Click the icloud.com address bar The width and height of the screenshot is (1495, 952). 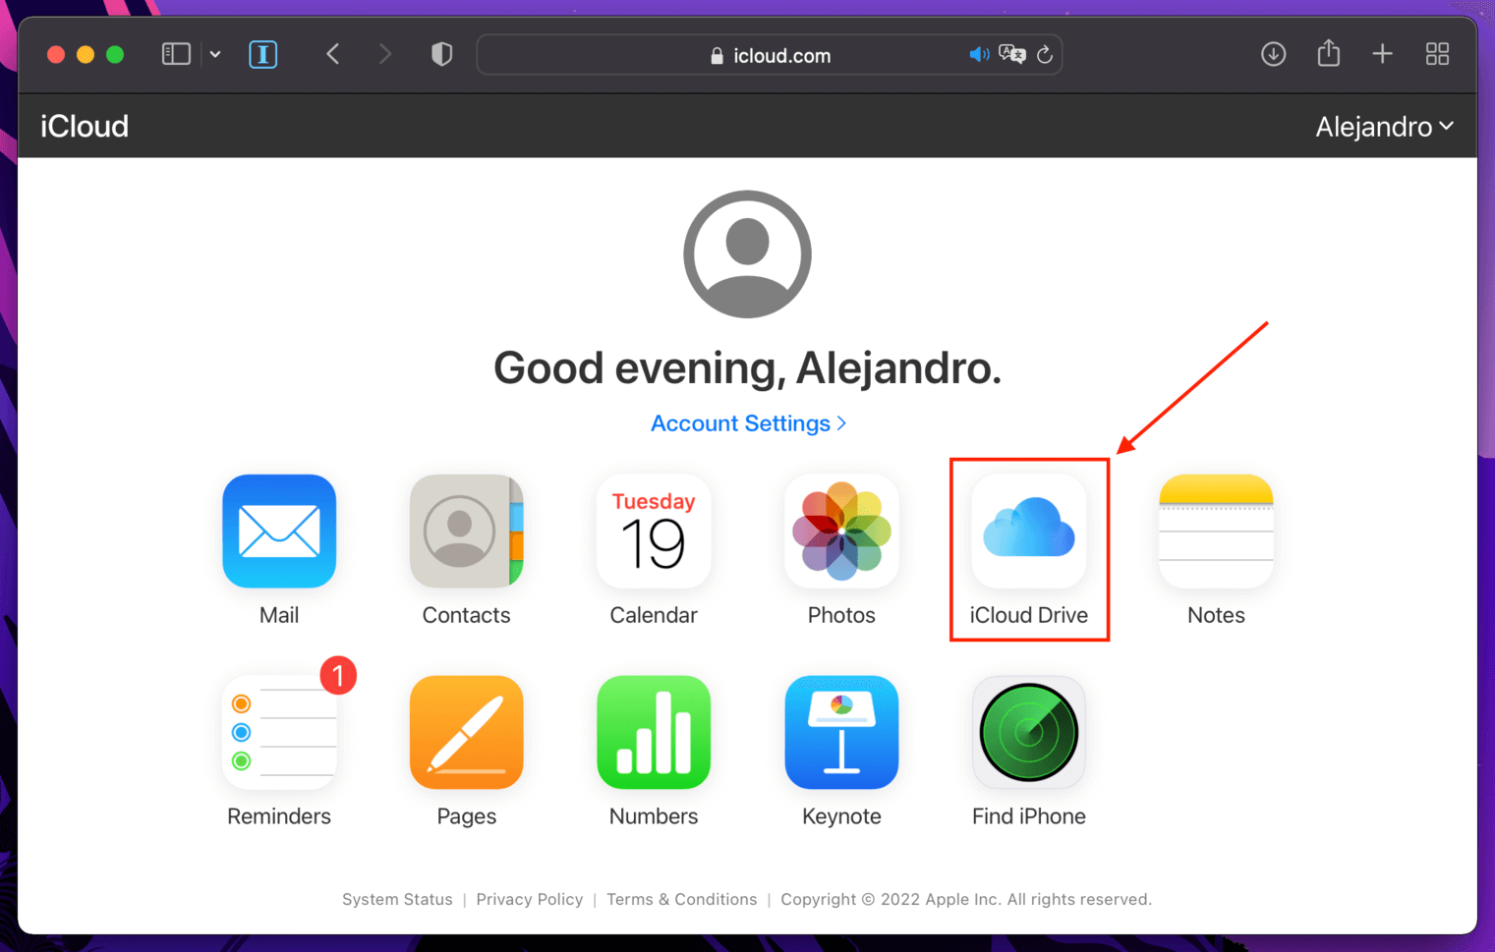770,55
